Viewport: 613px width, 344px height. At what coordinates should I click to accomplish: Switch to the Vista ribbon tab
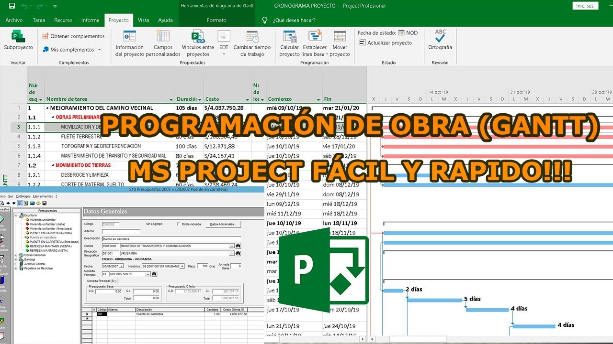pos(143,20)
